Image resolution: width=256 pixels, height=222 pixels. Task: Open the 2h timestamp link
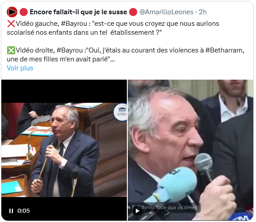point(203,12)
